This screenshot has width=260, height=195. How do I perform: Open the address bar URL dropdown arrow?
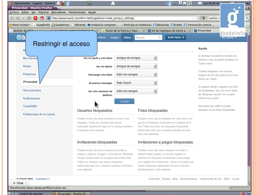[x=197, y=18]
